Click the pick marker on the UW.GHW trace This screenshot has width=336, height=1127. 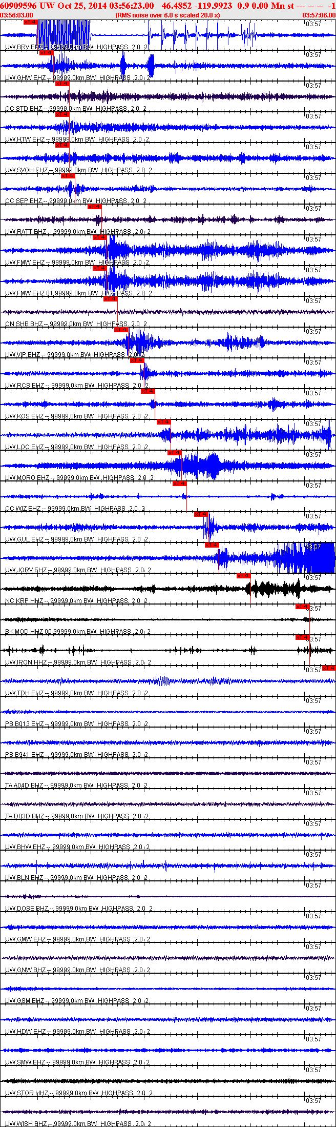46,52
